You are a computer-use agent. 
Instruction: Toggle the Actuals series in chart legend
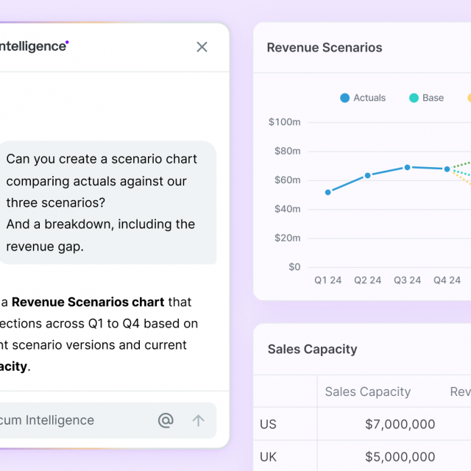coord(363,98)
